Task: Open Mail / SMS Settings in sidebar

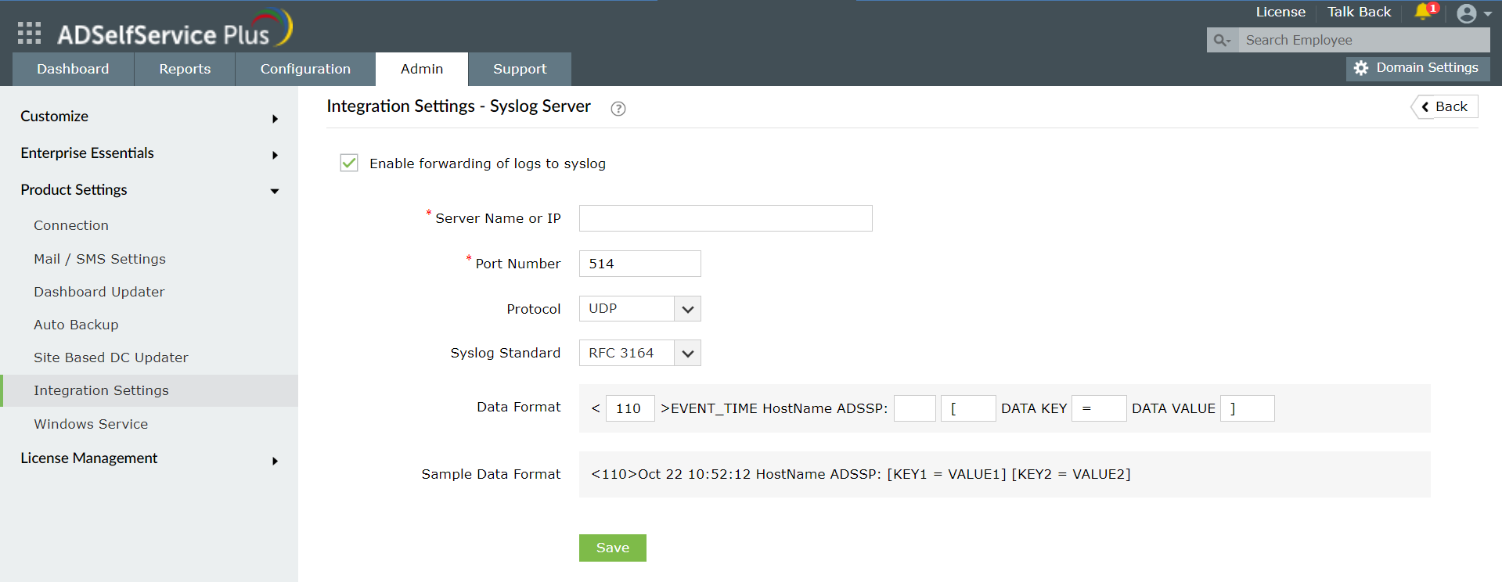Action: pyautogui.click(x=99, y=259)
